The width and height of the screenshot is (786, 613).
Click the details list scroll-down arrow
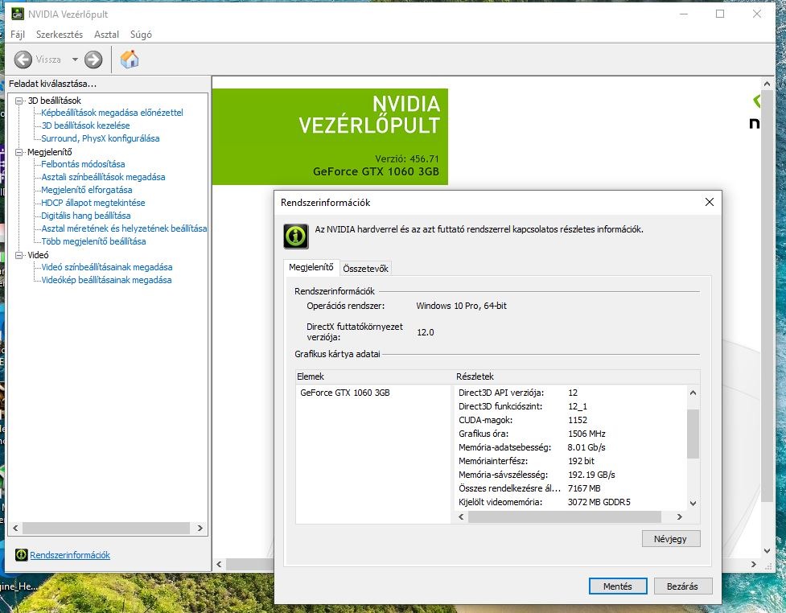click(693, 504)
